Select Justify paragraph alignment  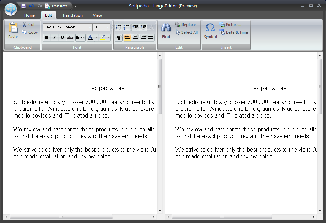pyautogui.click(x=151, y=38)
